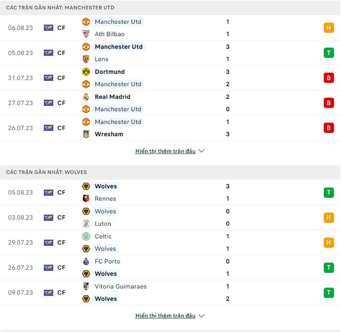Select the Rennes team logo
The width and height of the screenshot is (341, 332).
coord(86,198)
